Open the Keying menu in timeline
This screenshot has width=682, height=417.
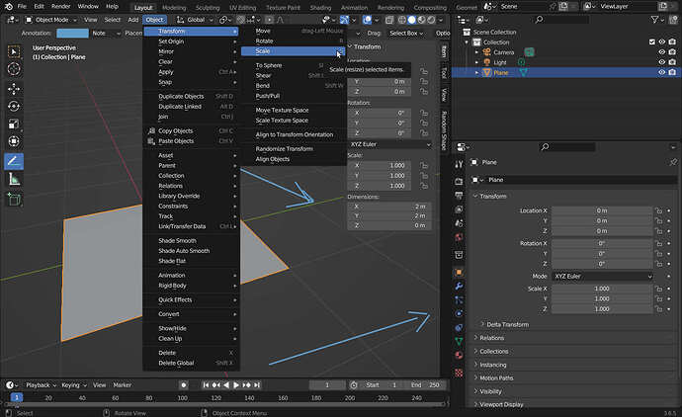pyautogui.click(x=73, y=384)
